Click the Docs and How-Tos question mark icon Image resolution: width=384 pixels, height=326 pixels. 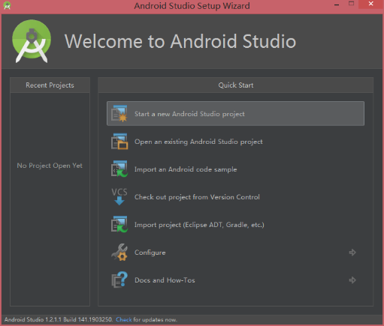coord(119,280)
